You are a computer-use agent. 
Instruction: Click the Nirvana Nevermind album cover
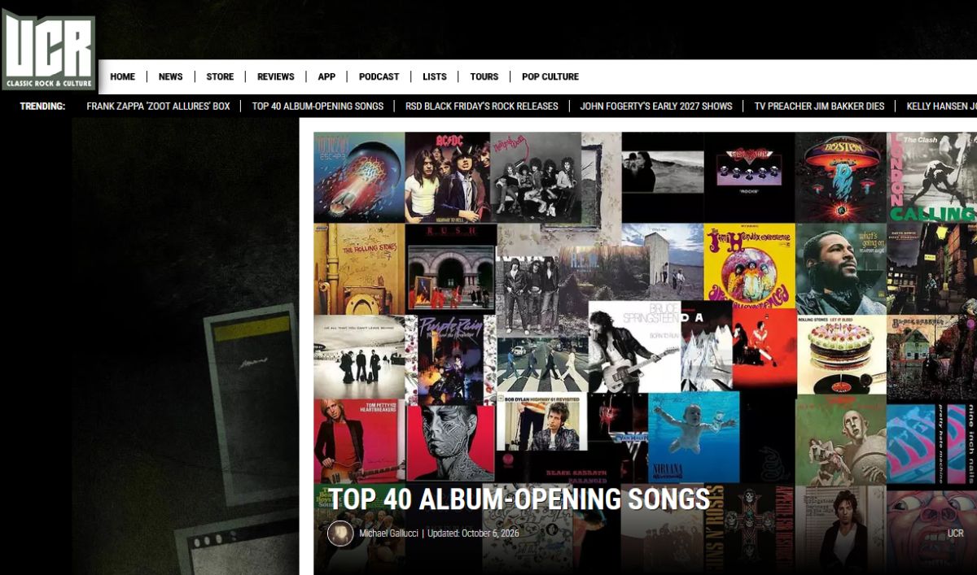(x=694, y=438)
